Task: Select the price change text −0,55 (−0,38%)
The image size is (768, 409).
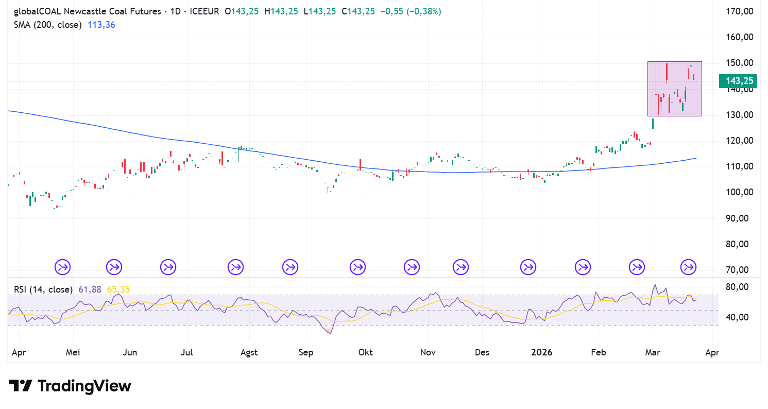Action: [x=411, y=11]
